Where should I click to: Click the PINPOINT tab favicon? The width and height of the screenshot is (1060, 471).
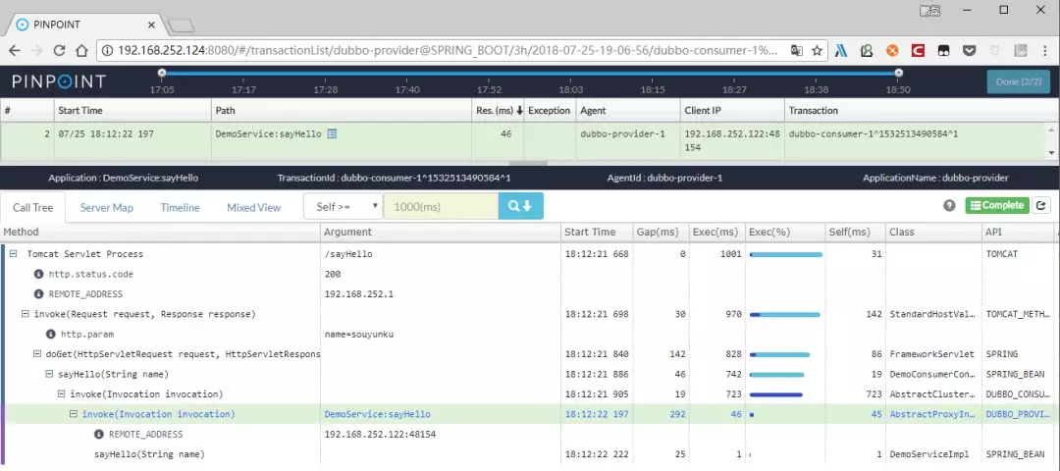(x=23, y=25)
